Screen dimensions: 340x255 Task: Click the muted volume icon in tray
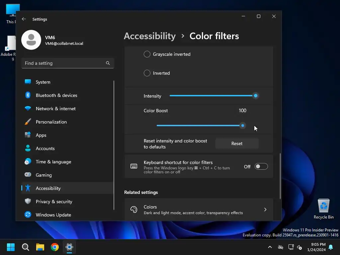point(299,247)
